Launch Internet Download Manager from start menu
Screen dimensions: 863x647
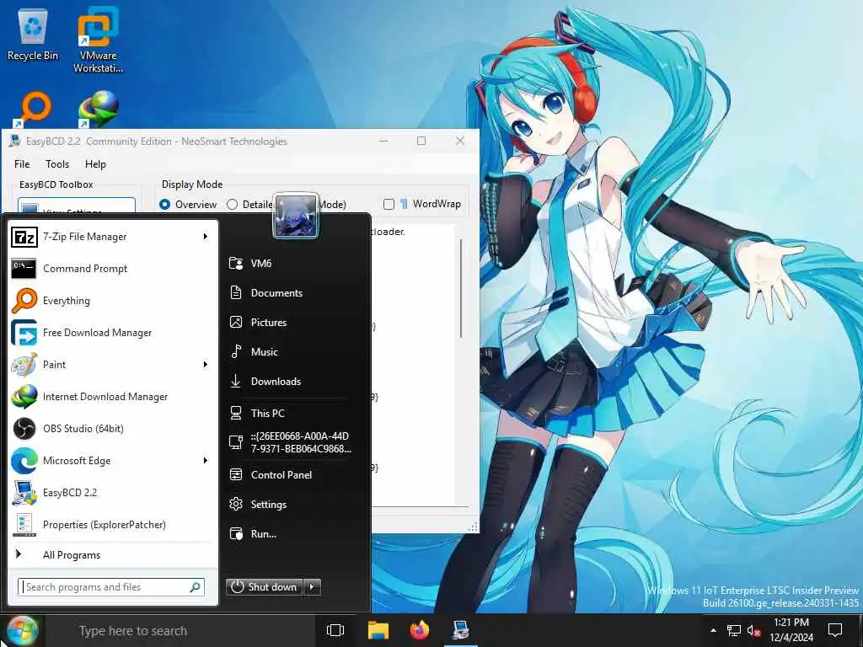(x=113, y=396)
